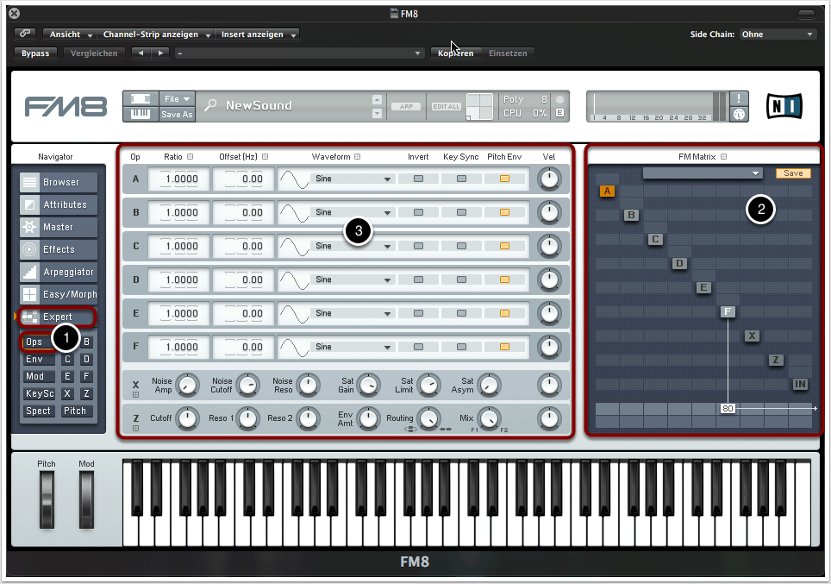Open the Arpeggiator page

[59, 272]
